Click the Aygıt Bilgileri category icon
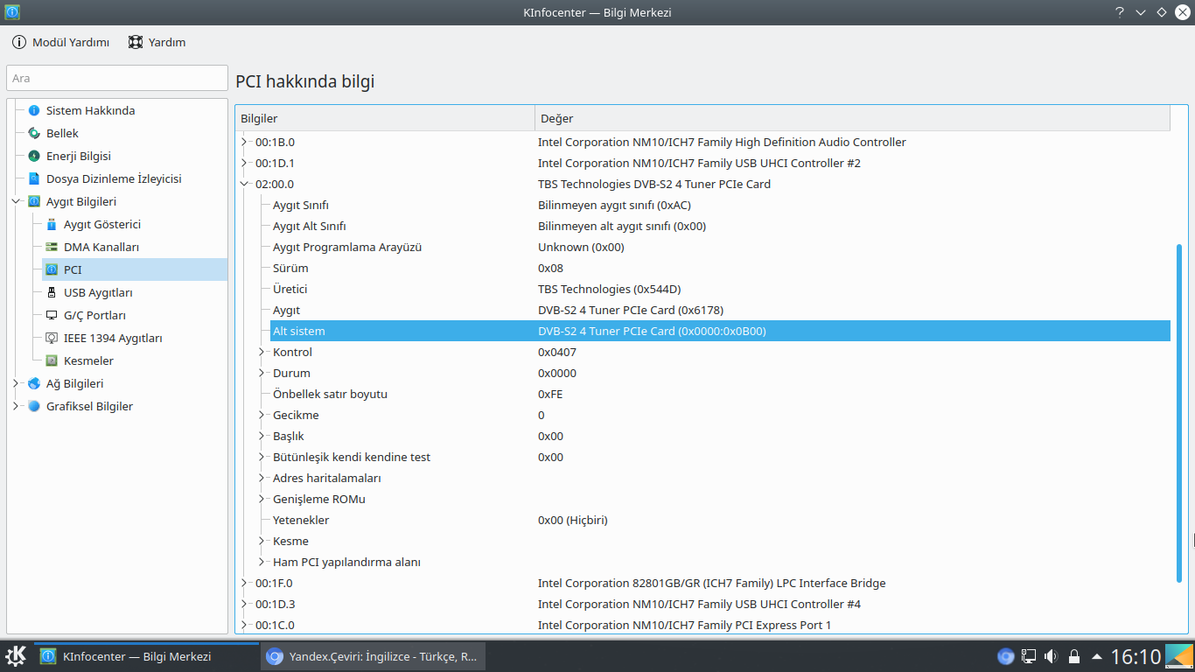The image size is (1195, 672). click(x=34, y=201)
